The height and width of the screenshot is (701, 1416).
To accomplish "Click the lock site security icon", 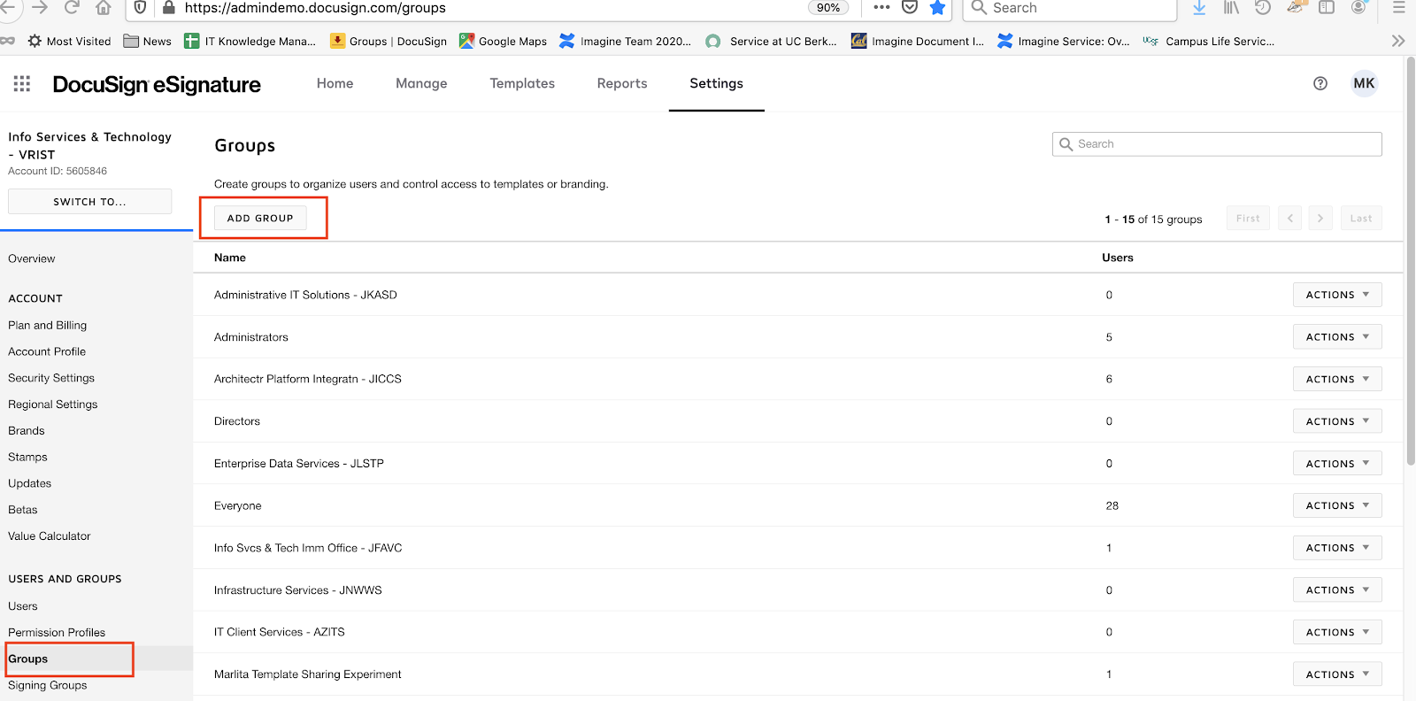I will point(168,8).
